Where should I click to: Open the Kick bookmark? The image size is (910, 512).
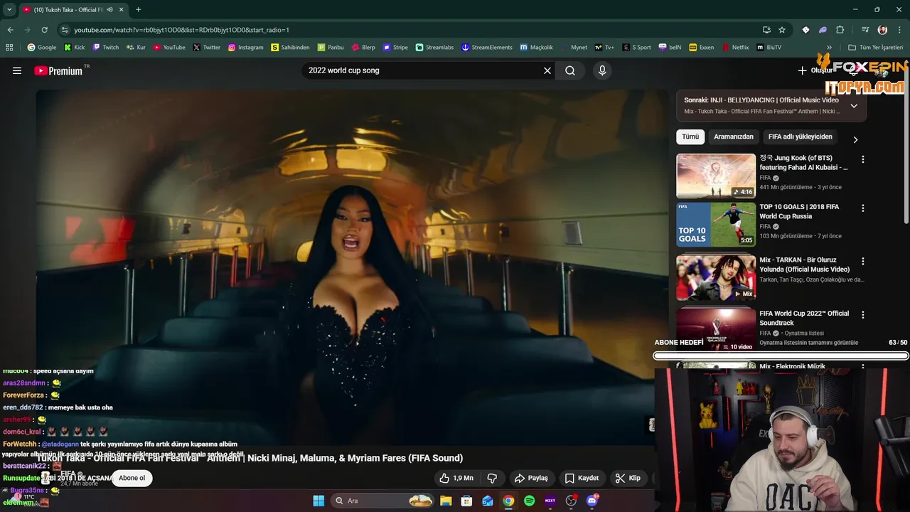74,48
